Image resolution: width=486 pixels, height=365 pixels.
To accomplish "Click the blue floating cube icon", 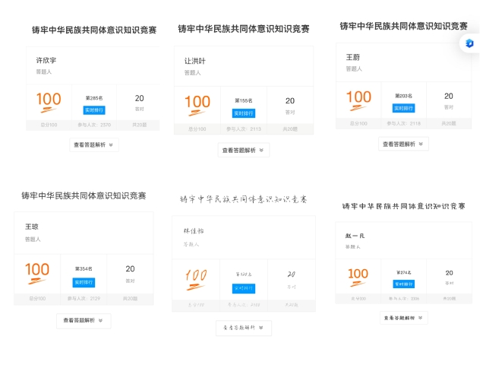I will click(469, 43).
